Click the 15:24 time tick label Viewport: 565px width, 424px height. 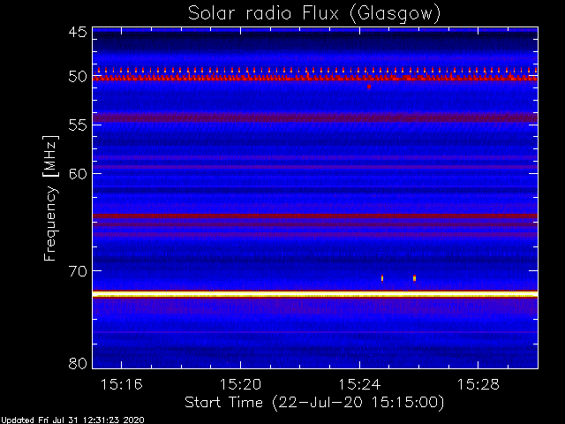(359, 385)
